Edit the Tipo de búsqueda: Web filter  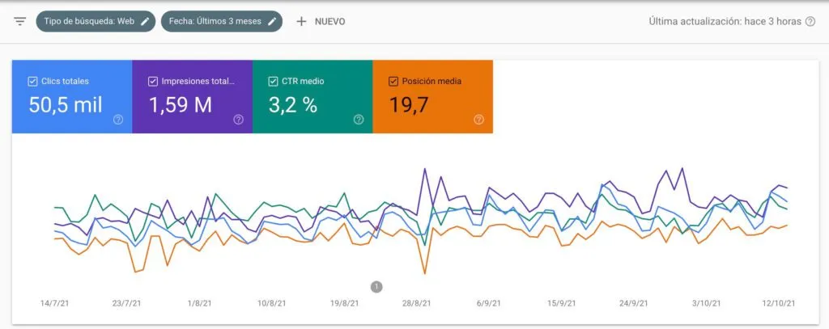146,22
